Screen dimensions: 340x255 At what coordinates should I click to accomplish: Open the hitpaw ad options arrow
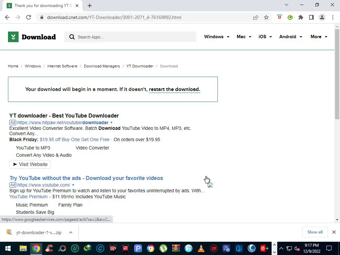point(112,123)
